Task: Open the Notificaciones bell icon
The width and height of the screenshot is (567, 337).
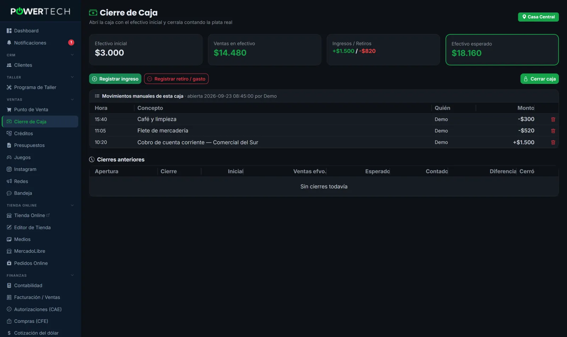Action: 9,43
